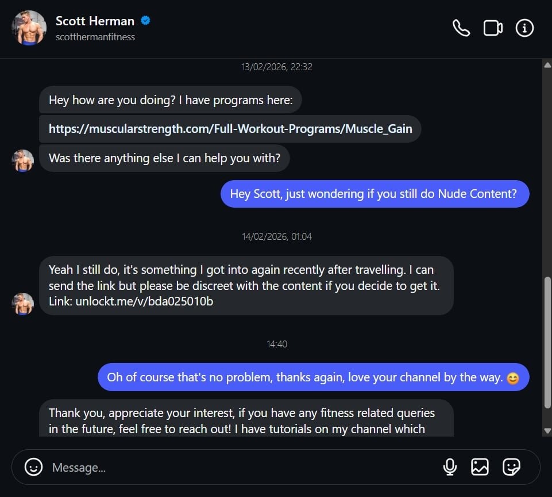Click the scotthermanfitness username under the name
The image size is (552, 497).
[95, 37]
